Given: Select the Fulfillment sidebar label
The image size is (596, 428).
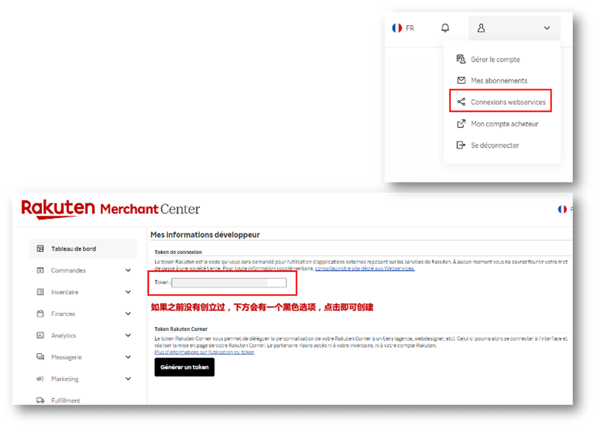Looking at the screenshot, I should point(66,400).
